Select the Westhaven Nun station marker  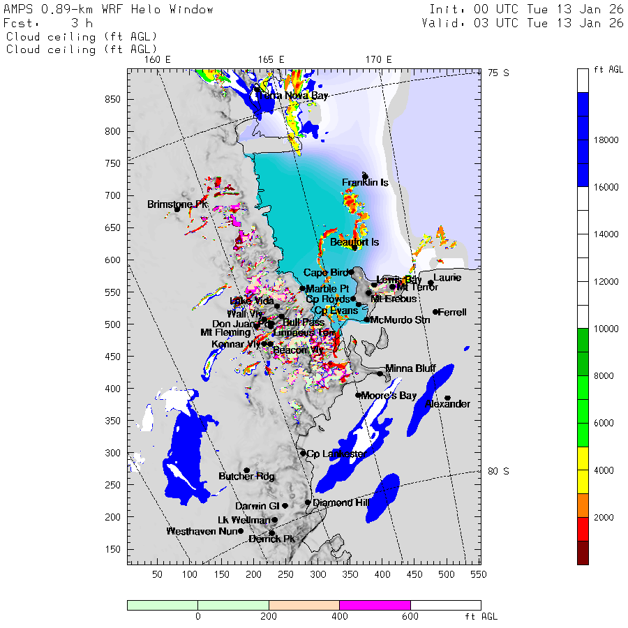click(241, 531)
